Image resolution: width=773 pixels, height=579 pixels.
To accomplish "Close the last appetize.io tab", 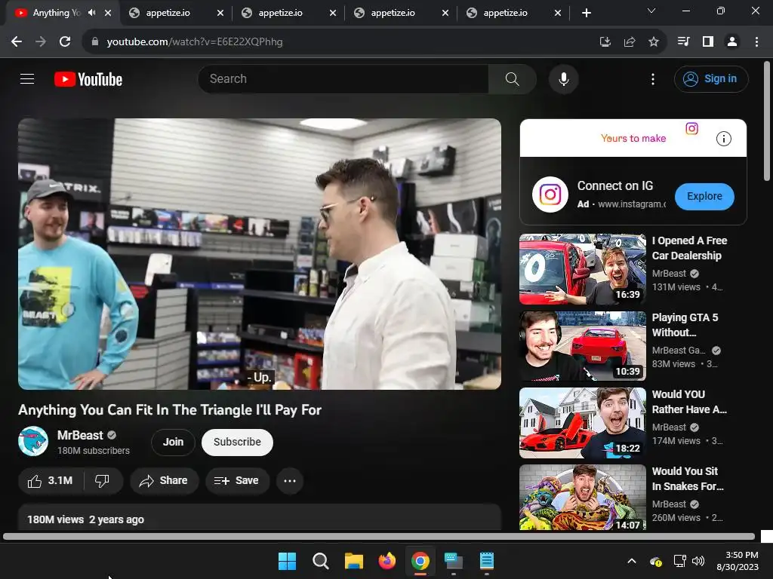I will (558, 13).
